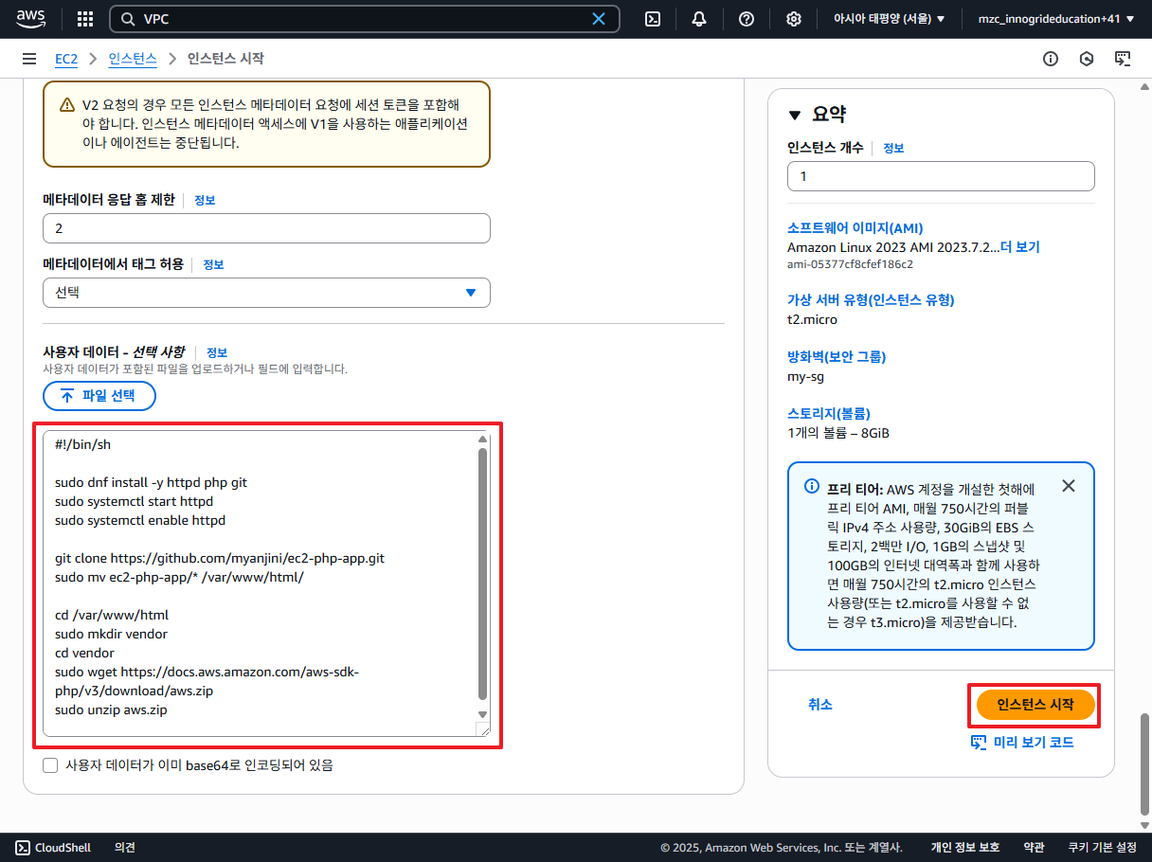This screenshot has width=1152, height=862.
Task: Open the notifications bell
Action: click(x=699, y=19)
